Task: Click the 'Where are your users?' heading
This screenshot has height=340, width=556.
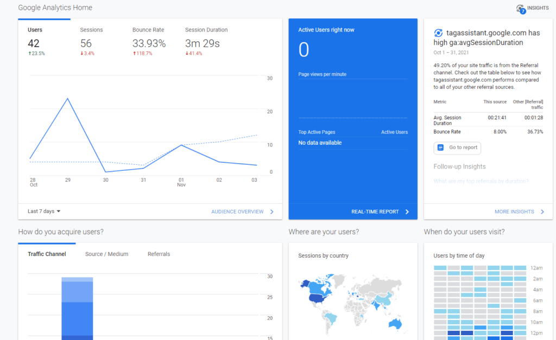Action: pos(324,232)
